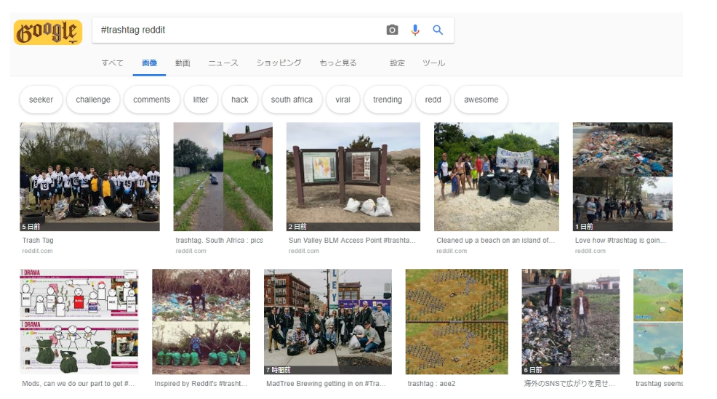
Task: Apply the 'viral' filter chip
Action: point(343,100)
